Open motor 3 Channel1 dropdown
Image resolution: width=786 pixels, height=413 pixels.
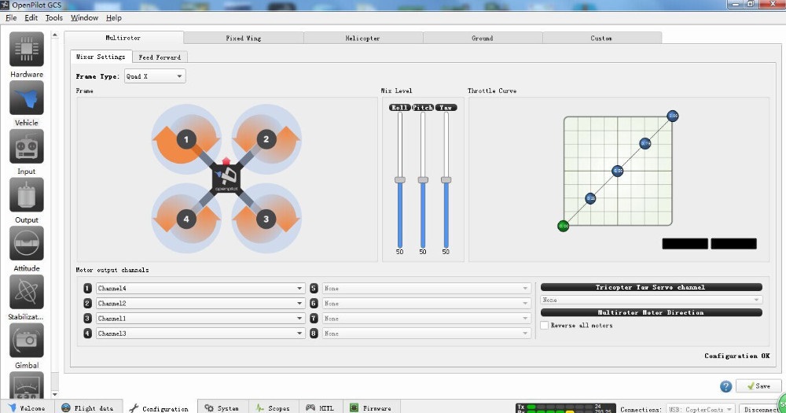tap(200, 319)
